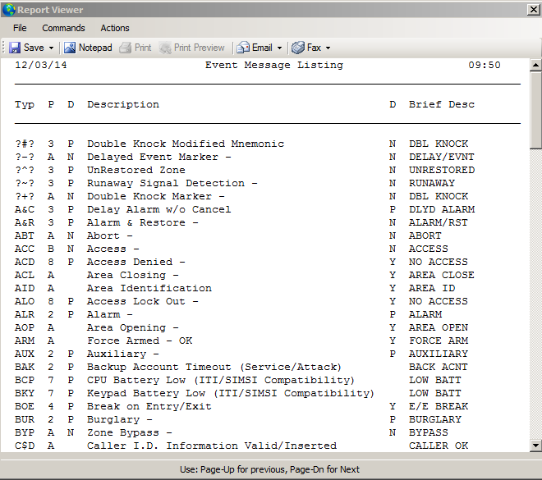Click 'Backup Account Timeout (Service/Attack)' description
Viewport: 542px width, 480px height.
coord(214,367)
